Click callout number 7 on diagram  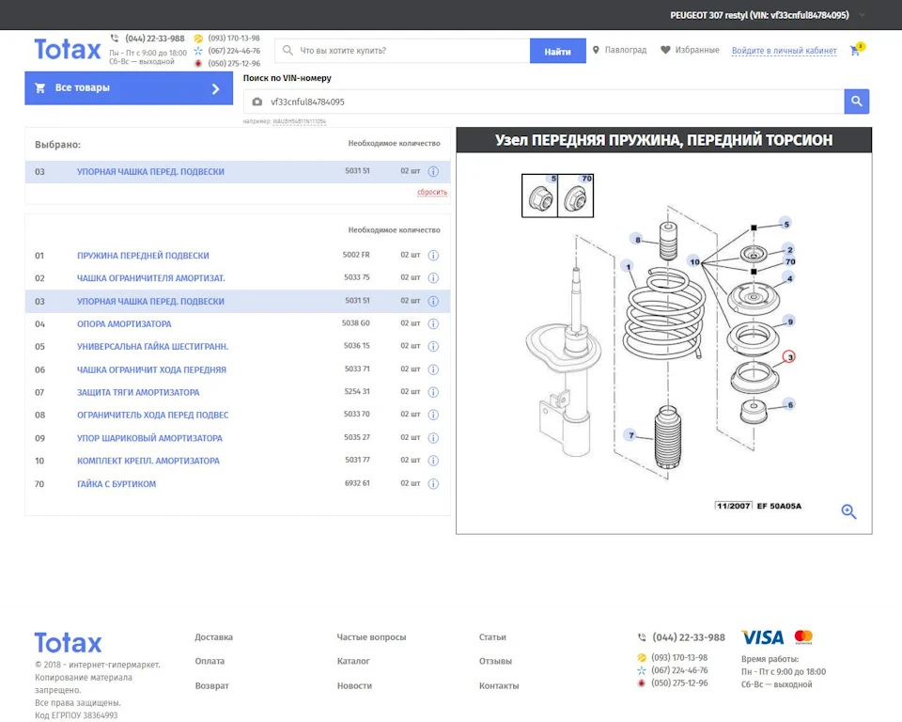coord(631,435)
